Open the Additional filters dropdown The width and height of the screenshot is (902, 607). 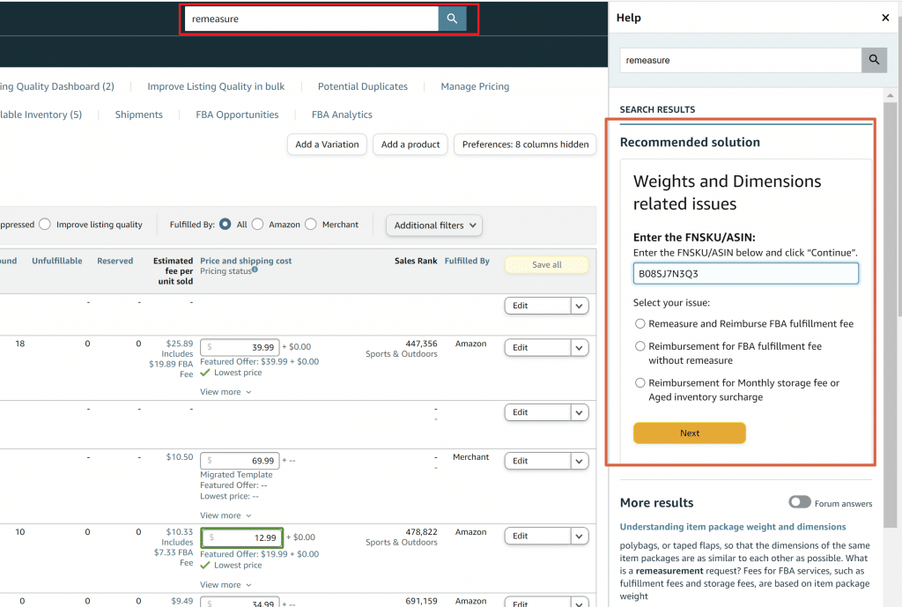(434, 226)
